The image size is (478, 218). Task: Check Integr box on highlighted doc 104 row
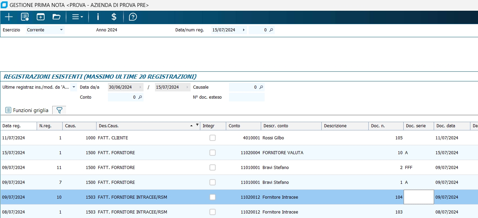(x=212, y=197)
